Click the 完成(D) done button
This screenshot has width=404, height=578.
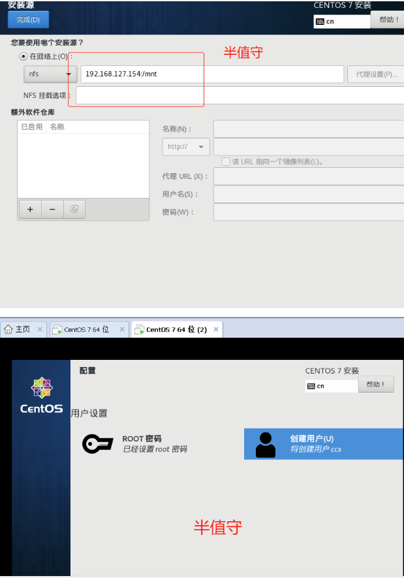pos(28,20)
